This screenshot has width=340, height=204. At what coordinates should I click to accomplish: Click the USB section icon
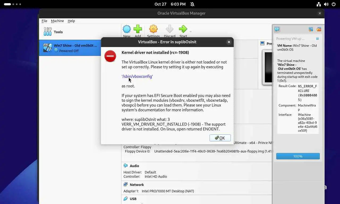point(126,199)
